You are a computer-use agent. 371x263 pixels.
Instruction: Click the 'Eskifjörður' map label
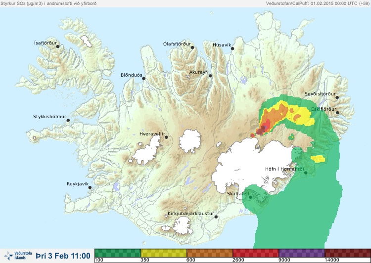tap(324, 109)
